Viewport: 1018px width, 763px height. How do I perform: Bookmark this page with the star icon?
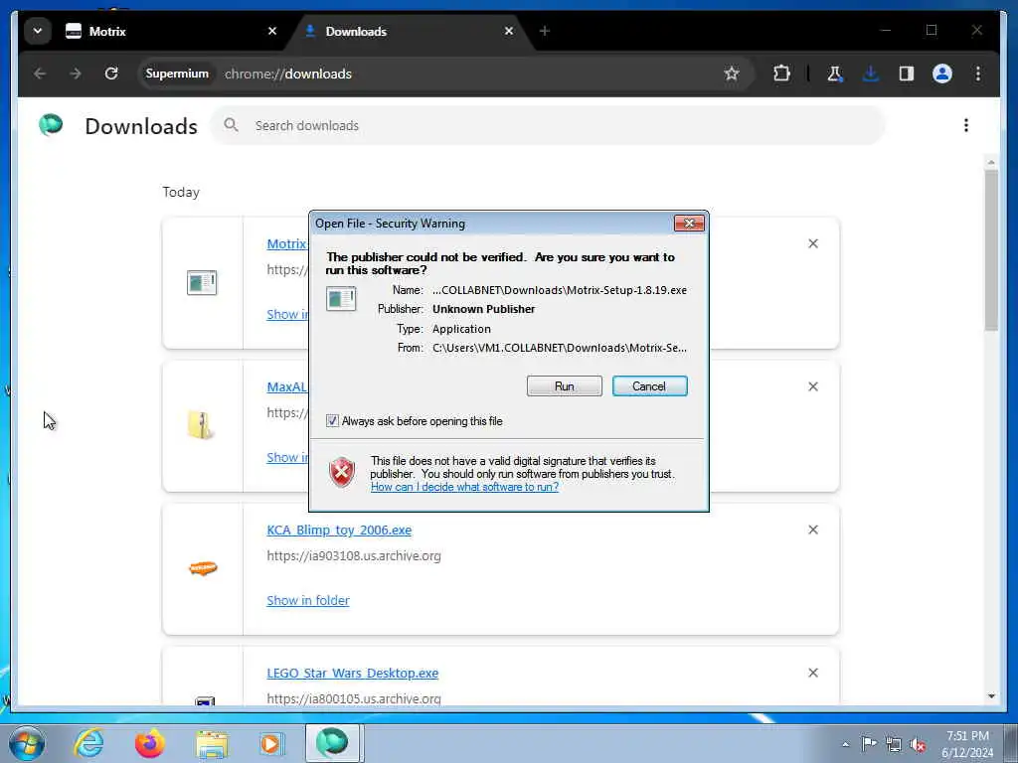coord(732,74)
